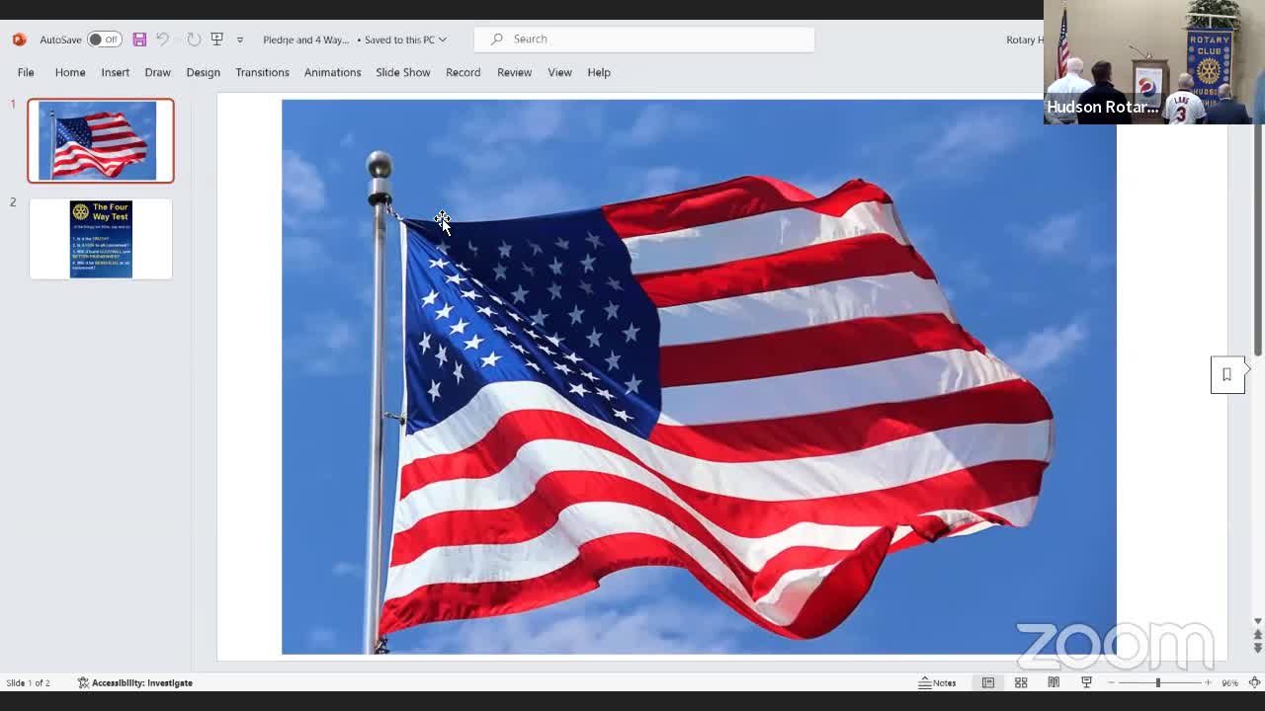Viewport: 1265px width, 711px height.
Task: Click the vertical scrollbar of the slide pane
Action: [x=1257, y=239]
